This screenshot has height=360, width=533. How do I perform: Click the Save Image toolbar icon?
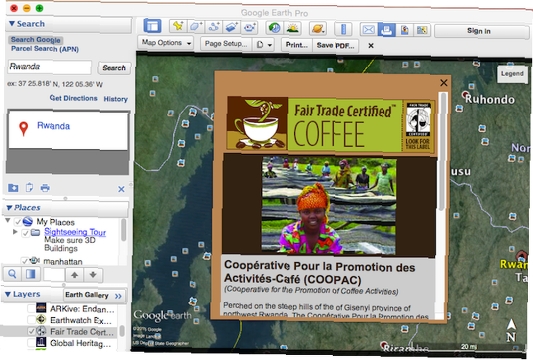(x=405, y=30)
